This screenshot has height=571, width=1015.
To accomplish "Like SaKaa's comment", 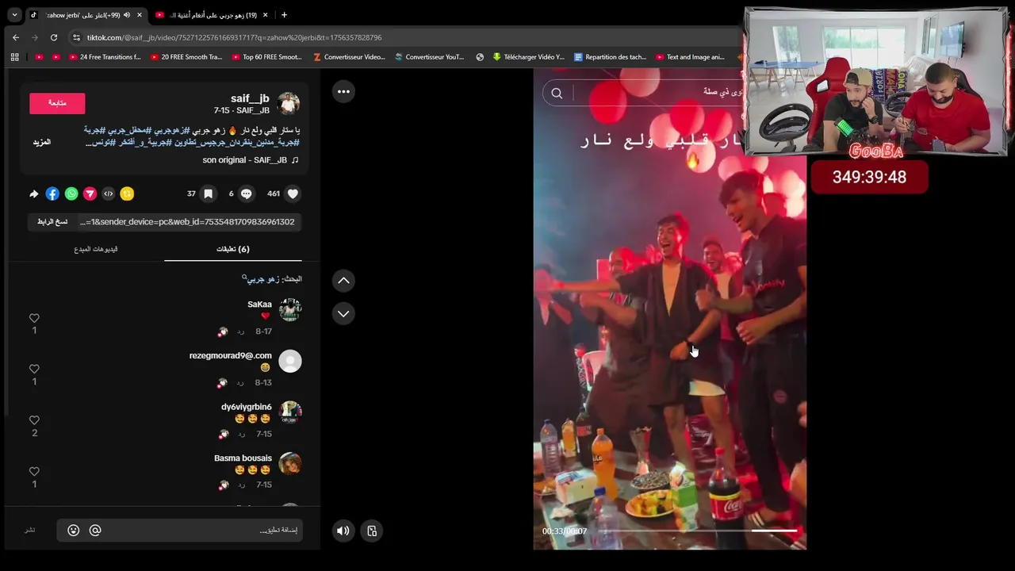I will [x=34, y=318].
